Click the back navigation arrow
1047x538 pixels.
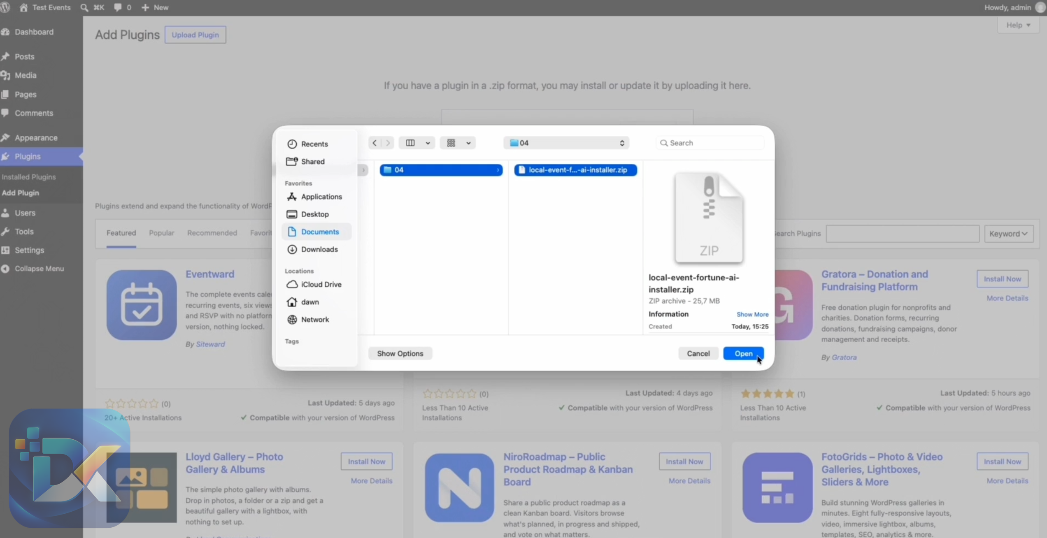[x=375, y=143]
